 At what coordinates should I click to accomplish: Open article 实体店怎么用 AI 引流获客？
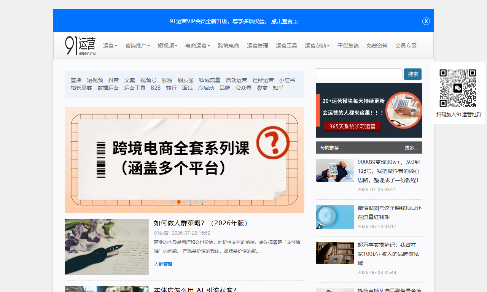click(195, 290)
